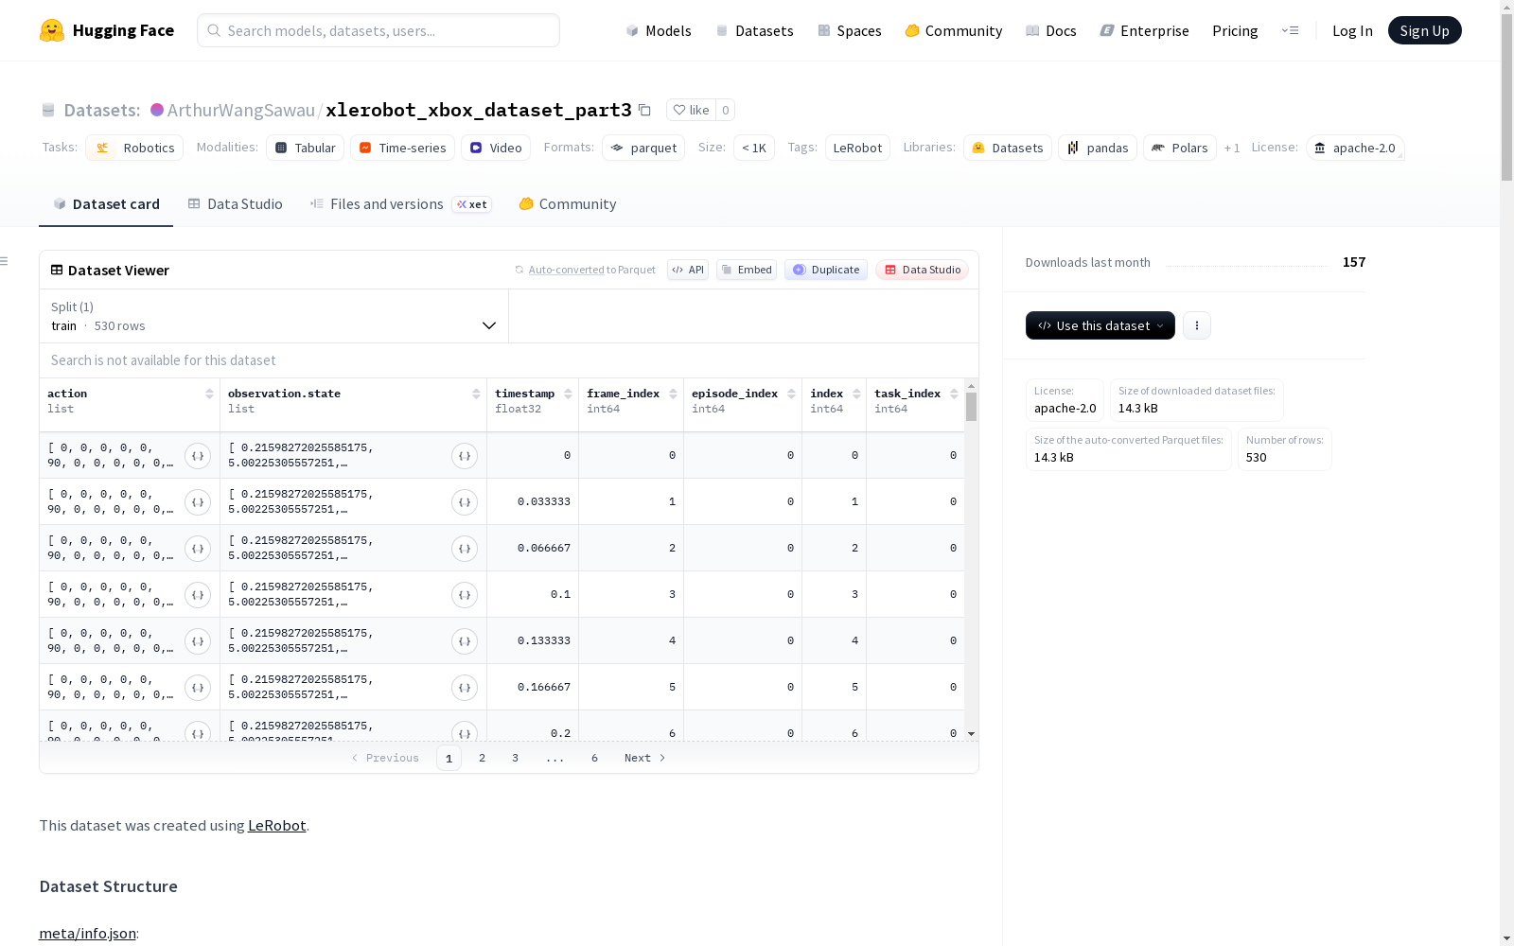This screenshot has width=1514, height=946.
Task: Go to the Next page of rows
Action: pyautogui.click(x=645, y=758)
